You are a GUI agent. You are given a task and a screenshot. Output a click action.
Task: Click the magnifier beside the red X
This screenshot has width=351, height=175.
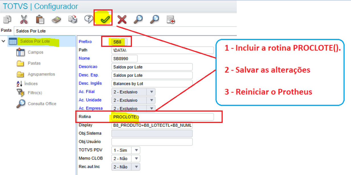(x=138, y=19)
